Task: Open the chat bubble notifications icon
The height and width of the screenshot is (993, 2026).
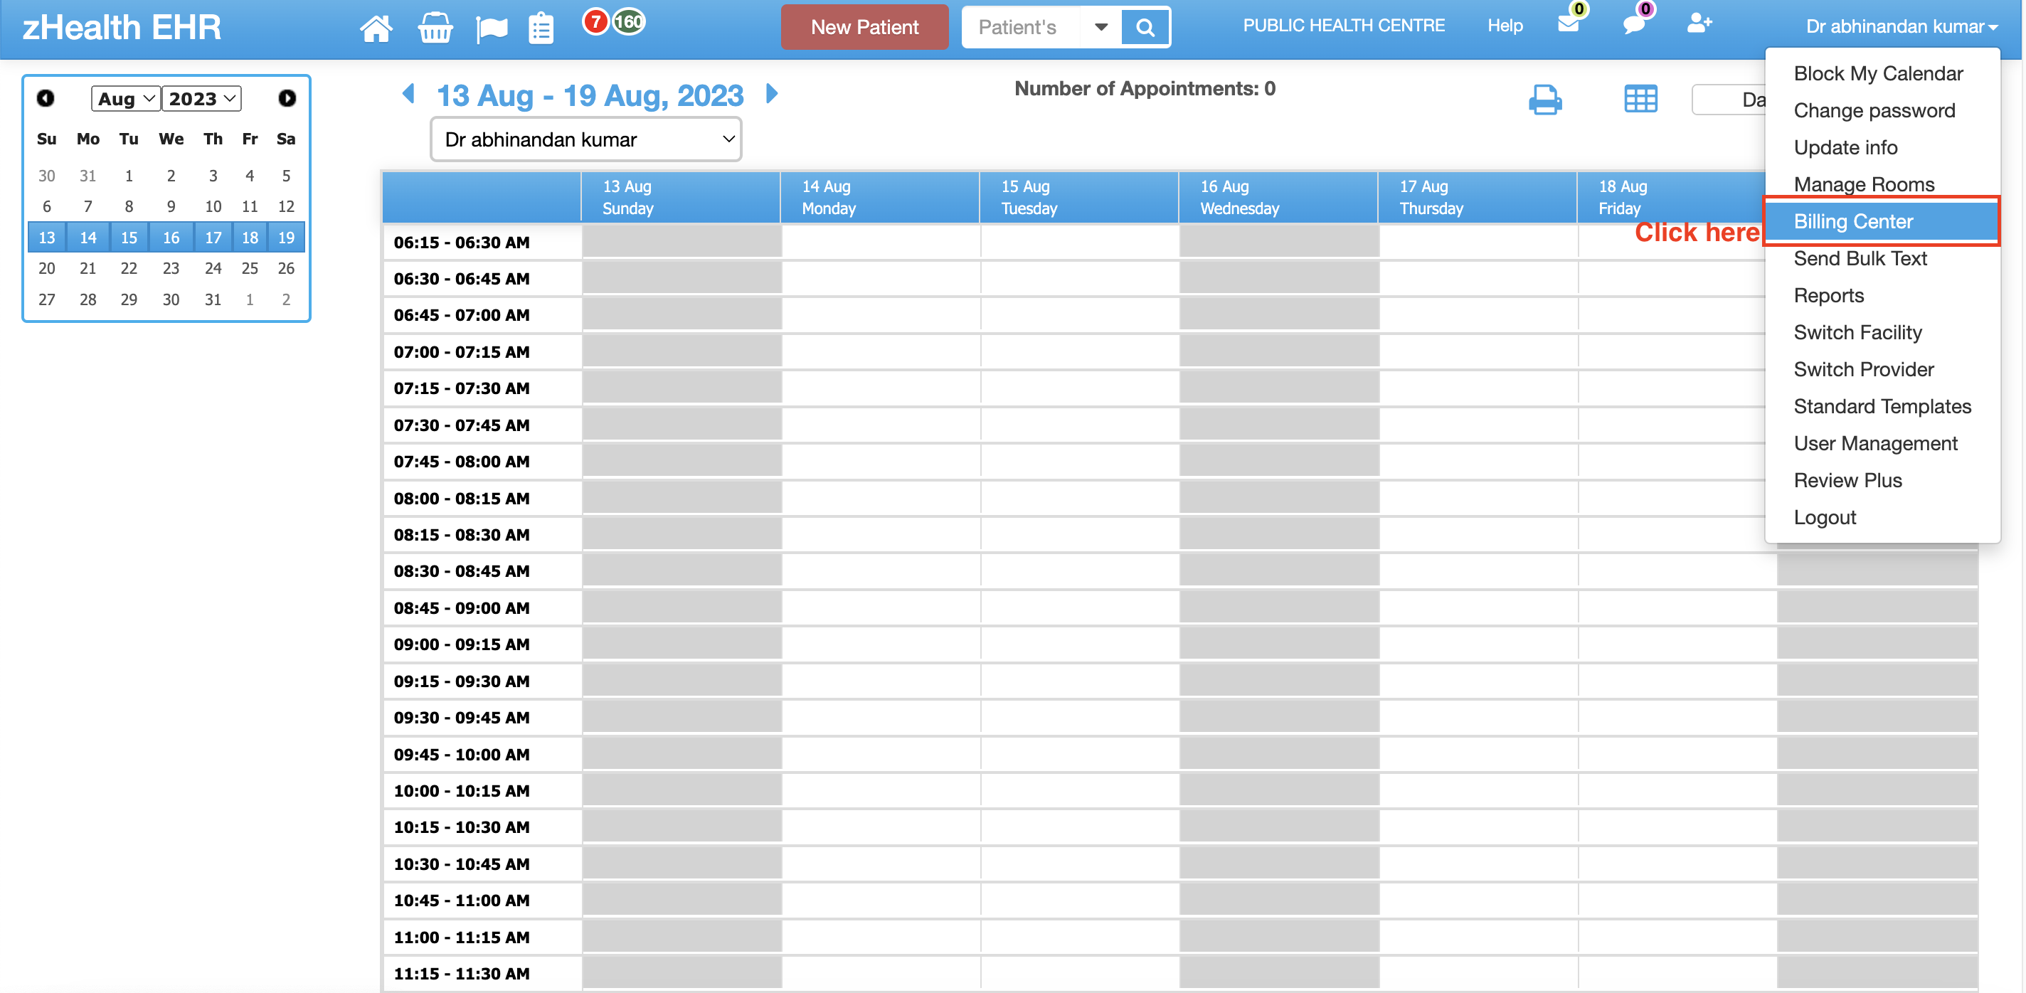Action: click(x=1633, y=23)
